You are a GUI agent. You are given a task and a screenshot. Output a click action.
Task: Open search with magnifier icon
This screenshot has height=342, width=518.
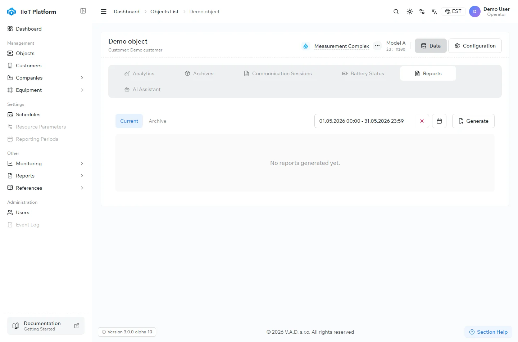coord(396,12)
